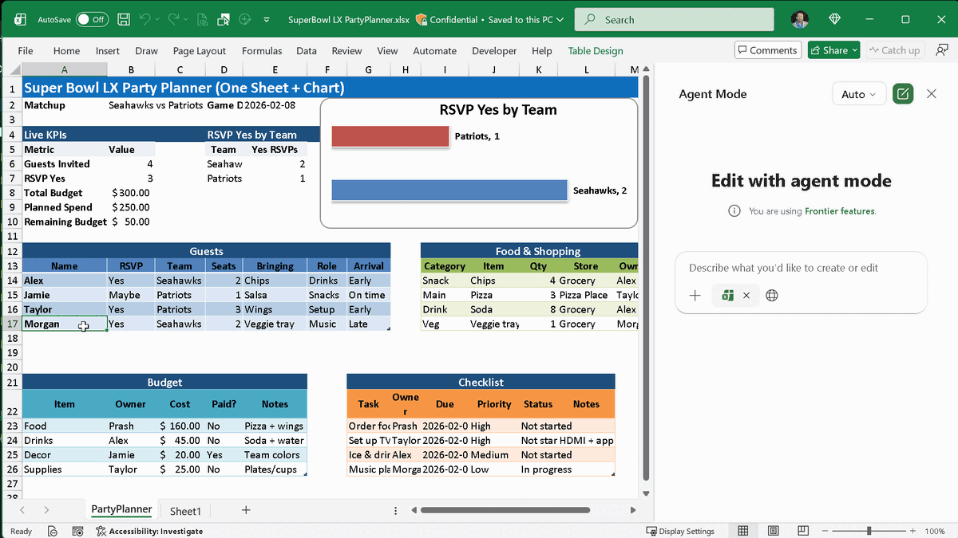The width and height of the screenshot is (958, 538).
Task: Open the Auto dropdown in Agent Mode pane
Action: 859,94
